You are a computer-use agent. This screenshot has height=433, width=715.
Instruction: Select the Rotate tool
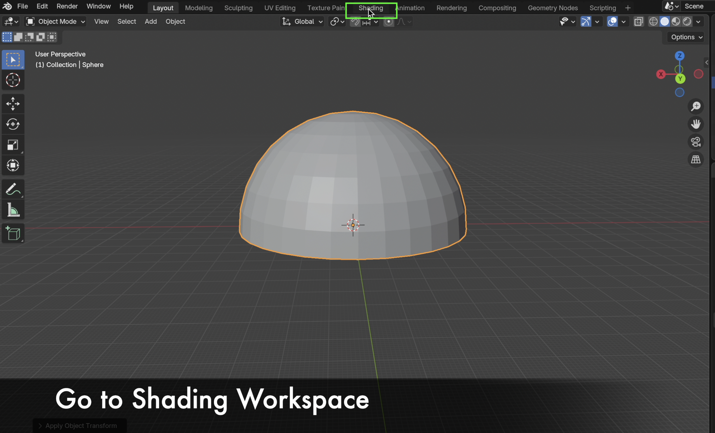point(13,124)
